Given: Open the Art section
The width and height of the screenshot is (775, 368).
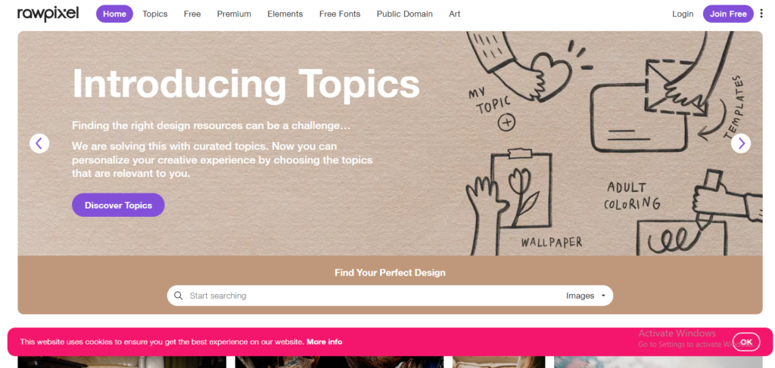Looking at the screenshot, I should [x=454, y=14].
